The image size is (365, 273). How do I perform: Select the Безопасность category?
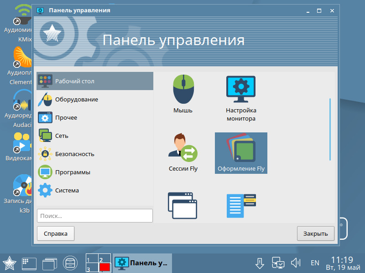tap(95, 154)
